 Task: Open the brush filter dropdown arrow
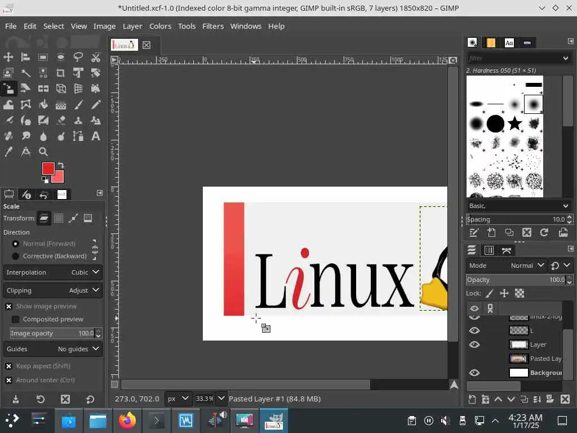[566, 58]
